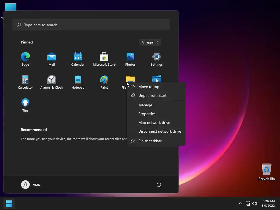Open the network icon in system tray
This screenshot has width=280, height=210.
pos(248,203)
